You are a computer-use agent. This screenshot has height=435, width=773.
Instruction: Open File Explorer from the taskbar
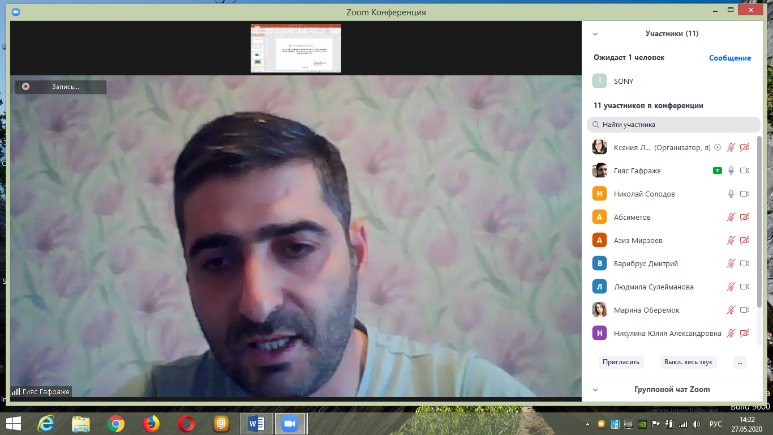(81, 423)
